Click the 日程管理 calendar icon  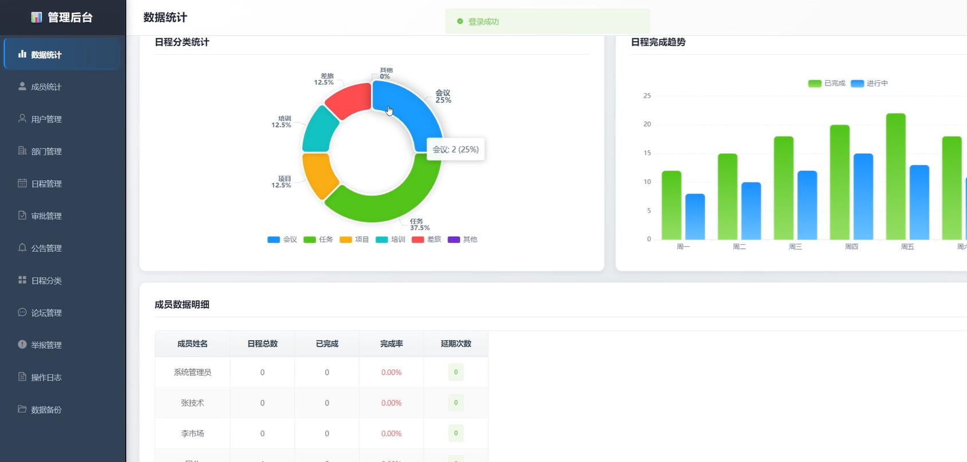[x=22, y=183]
